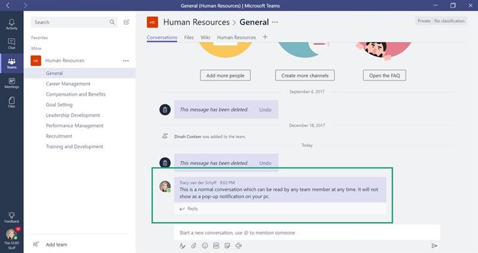Click the Open the FAQ button
478x253 pixels.
pos(384,76)
